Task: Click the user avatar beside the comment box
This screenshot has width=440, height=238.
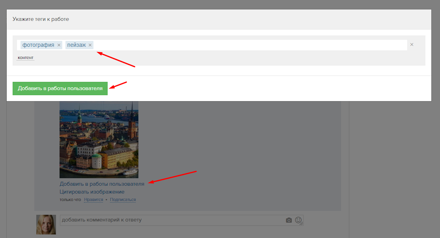Action: tap(46, 225)
